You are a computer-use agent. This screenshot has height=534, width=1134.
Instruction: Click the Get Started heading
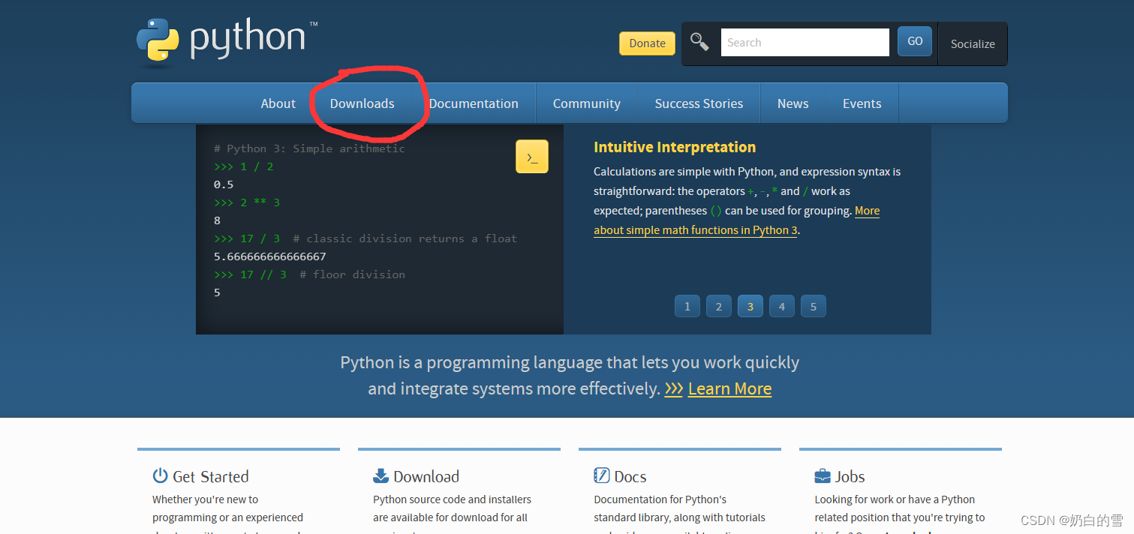point(210,476)
